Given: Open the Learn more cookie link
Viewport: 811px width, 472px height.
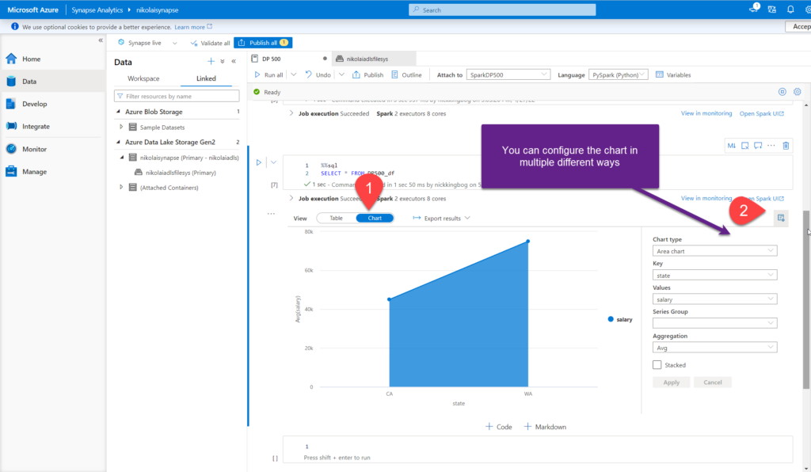Looking at the screenshot, I should [x=193, y=27].
